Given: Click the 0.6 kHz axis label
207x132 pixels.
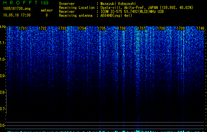Looking at the screenshot, I should point(3,125).
